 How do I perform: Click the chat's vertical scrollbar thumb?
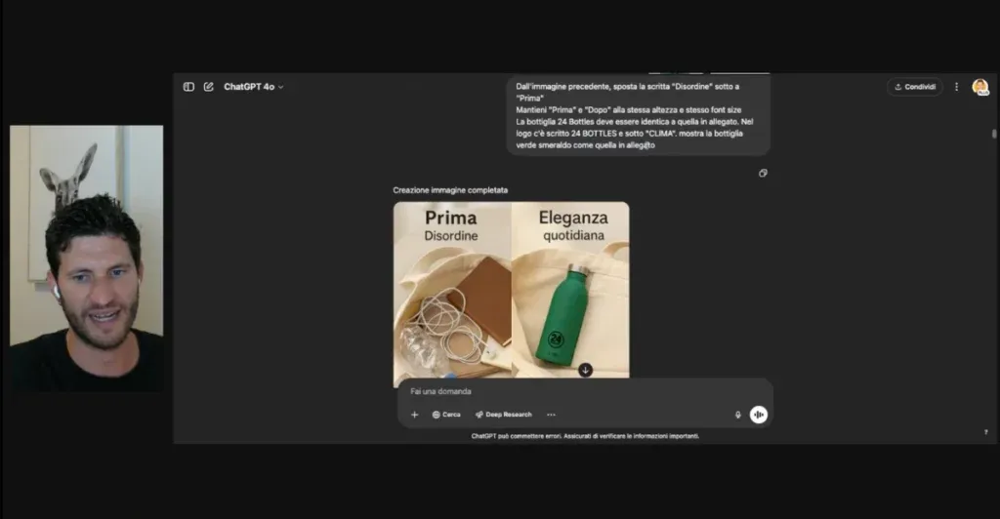pyautogui.click(x=993, y=134)
